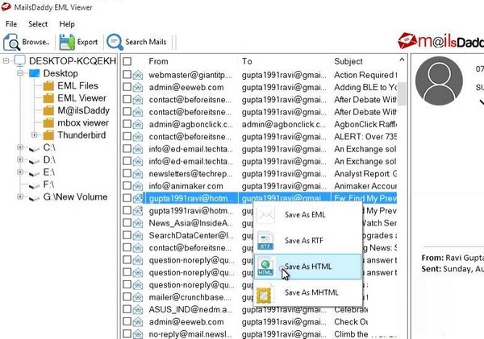This screenshot has height=339, width=484.
Task: Check the 'Adding BLE' admin@eeweb.com checkbox
Action: coord(127,87)
